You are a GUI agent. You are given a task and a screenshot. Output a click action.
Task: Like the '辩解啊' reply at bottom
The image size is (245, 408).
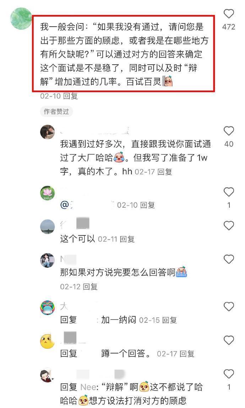click(x=229, y=374)
